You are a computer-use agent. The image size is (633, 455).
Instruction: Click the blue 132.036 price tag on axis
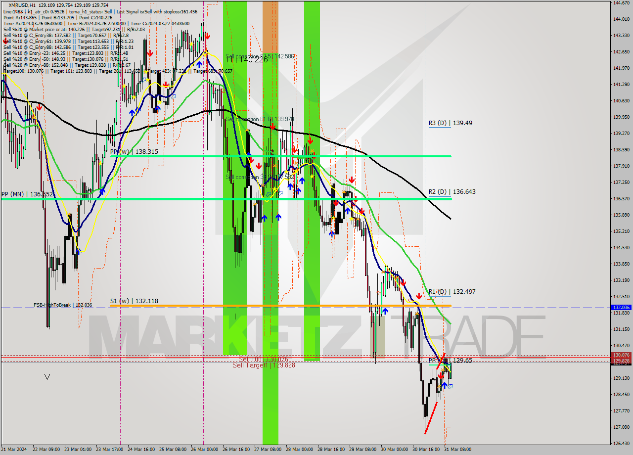pyautogui.click(x=621, y=308)
